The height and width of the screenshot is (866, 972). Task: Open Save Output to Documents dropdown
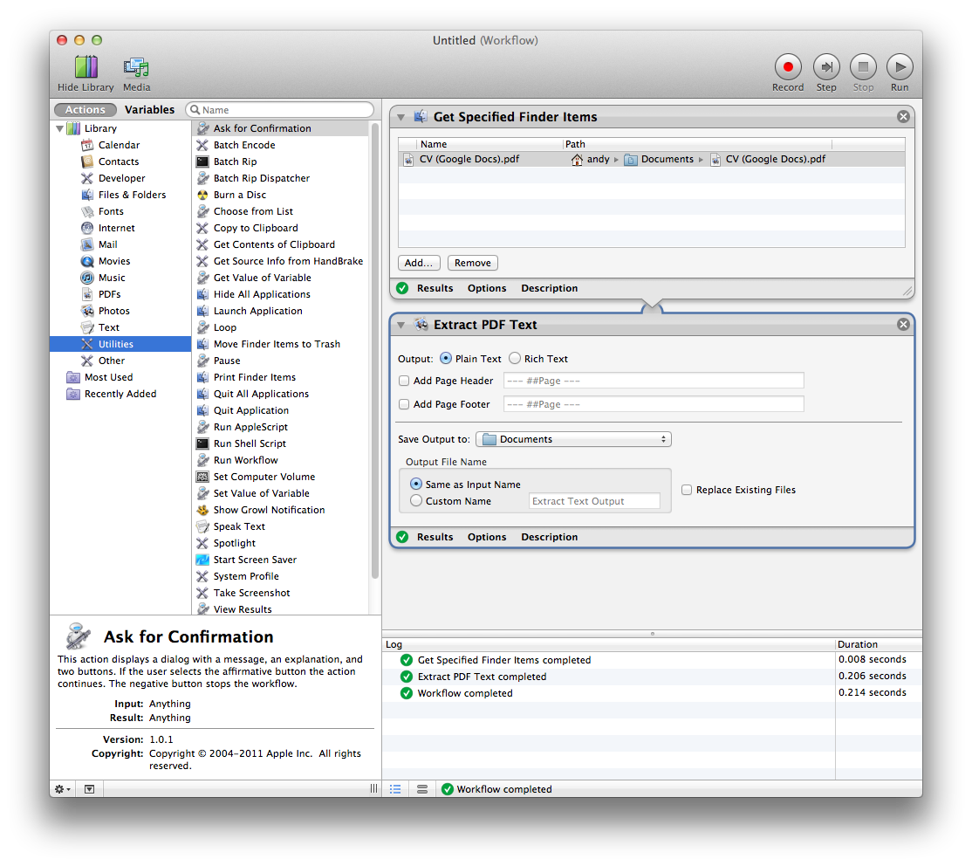tap(573, 439)
